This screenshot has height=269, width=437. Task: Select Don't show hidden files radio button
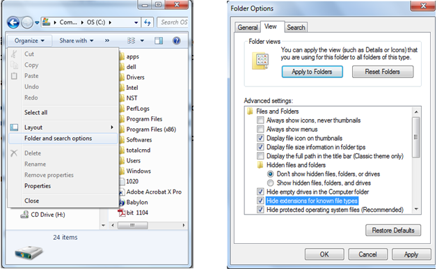pos(270,174)
